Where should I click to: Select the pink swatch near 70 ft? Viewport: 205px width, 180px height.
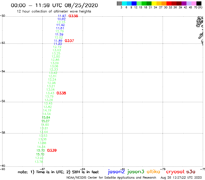click(194, 3)
